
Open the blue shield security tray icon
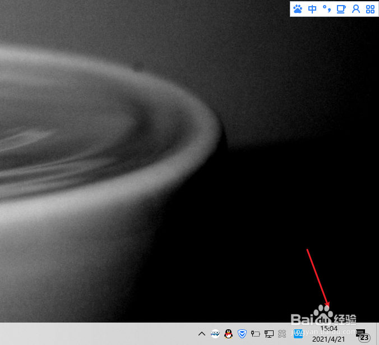click(x=242, y=334)
